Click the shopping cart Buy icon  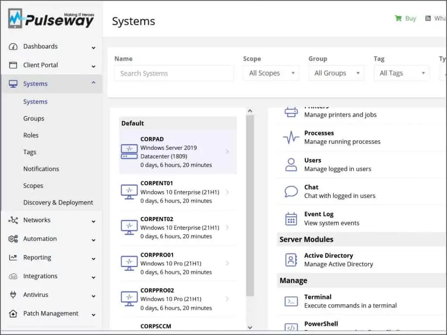point(398,18)
